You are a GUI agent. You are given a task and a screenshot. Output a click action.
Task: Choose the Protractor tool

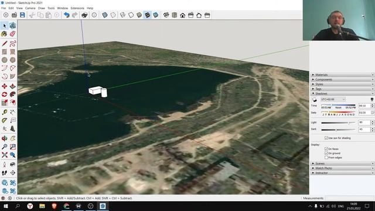tap(5, 120)
